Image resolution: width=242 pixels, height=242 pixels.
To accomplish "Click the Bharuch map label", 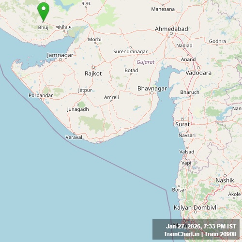I will click(190, 92).
